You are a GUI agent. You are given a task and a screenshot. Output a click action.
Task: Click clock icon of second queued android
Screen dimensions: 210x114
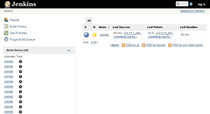[20, 67]
